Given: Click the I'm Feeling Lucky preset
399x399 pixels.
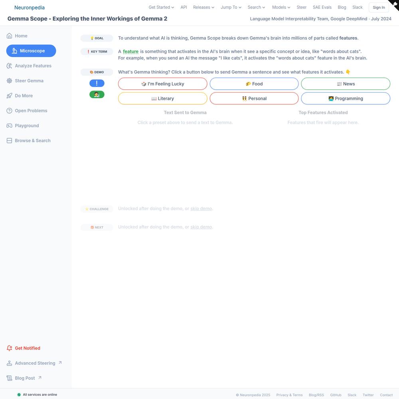Looking at the screenshot, I should (x=163, y=84).
